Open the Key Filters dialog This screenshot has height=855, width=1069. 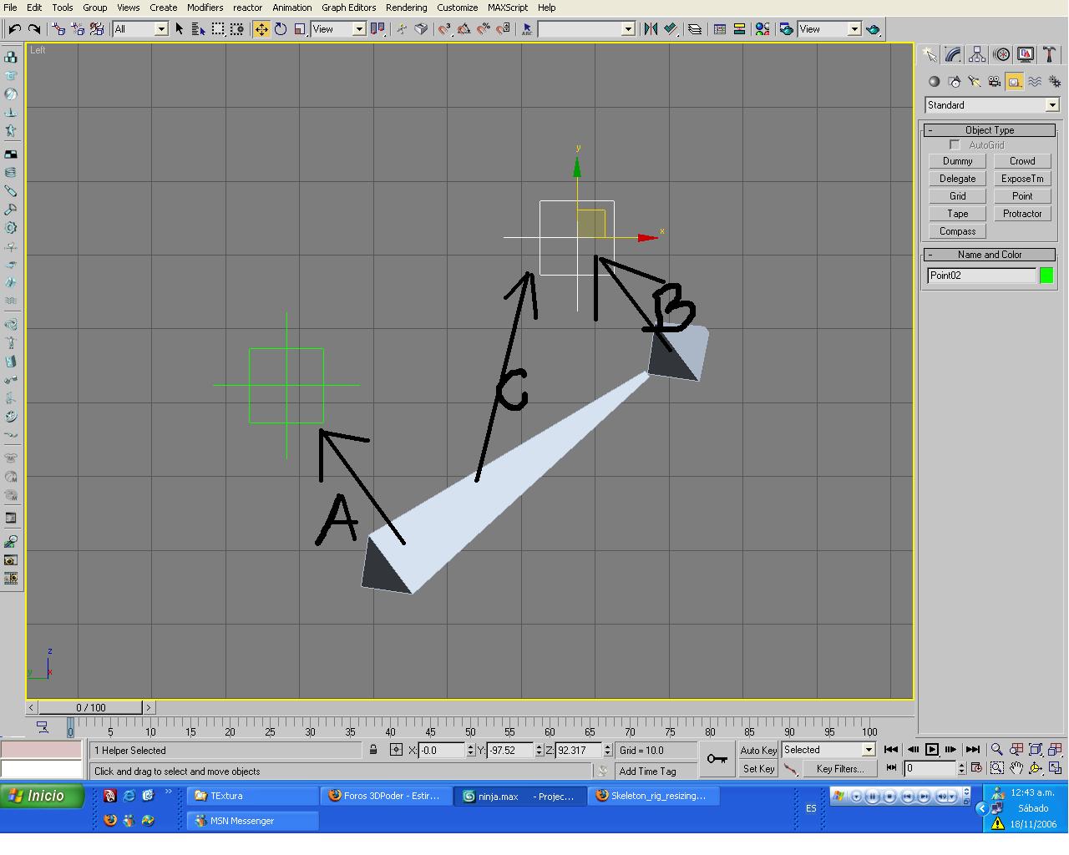coord(840,769)
